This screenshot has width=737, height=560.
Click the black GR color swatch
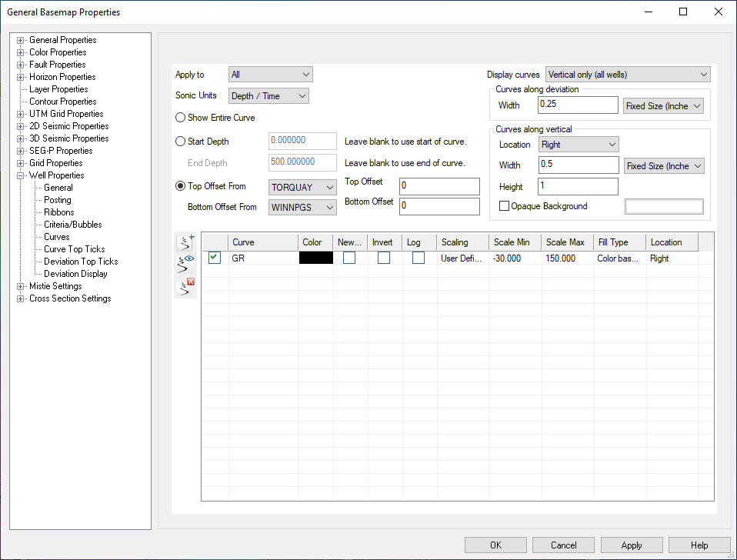[x=315, y=258]
